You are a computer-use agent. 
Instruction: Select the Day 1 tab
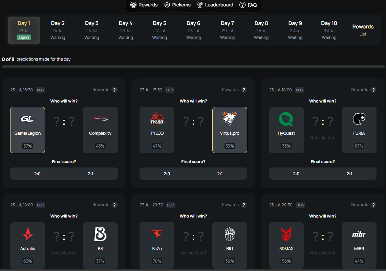pyautogui.click(x=24, y=30)
